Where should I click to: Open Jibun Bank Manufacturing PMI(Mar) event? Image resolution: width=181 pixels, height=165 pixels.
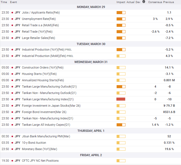click(x=41, y=136)
